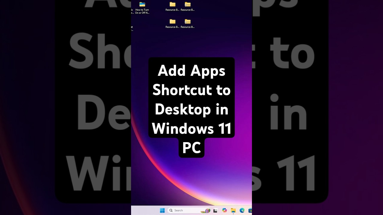Select the upper zipped Resource-B... folder
The width and height of the screenshot is (383, 215).
pos(188,7)
